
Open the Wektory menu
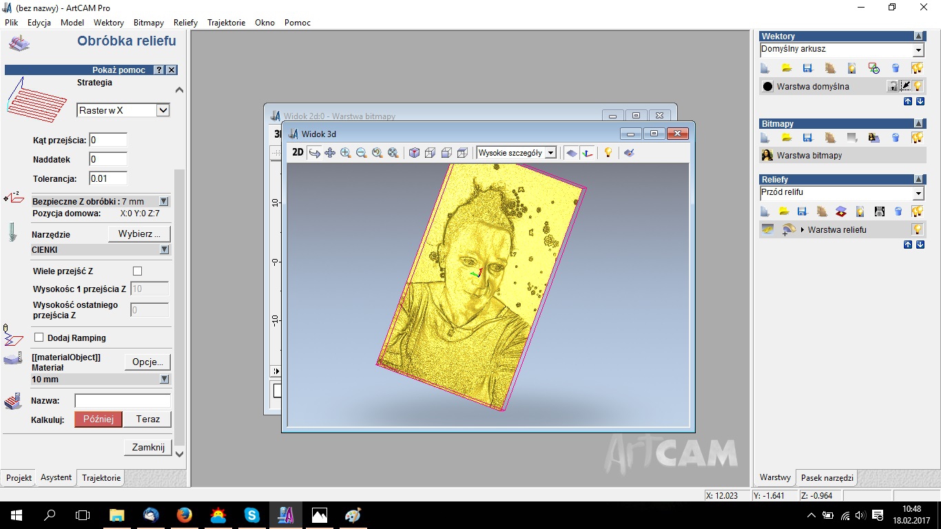coord(109,23)
